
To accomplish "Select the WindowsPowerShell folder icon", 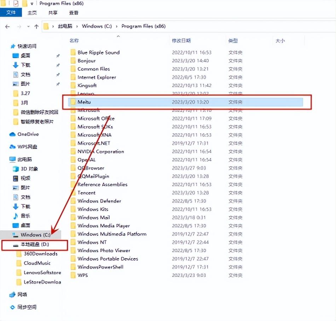I will click(x=73, y=267).
